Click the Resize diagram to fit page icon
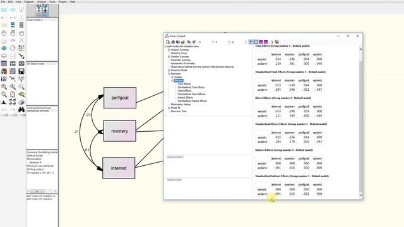 point(13,95)
